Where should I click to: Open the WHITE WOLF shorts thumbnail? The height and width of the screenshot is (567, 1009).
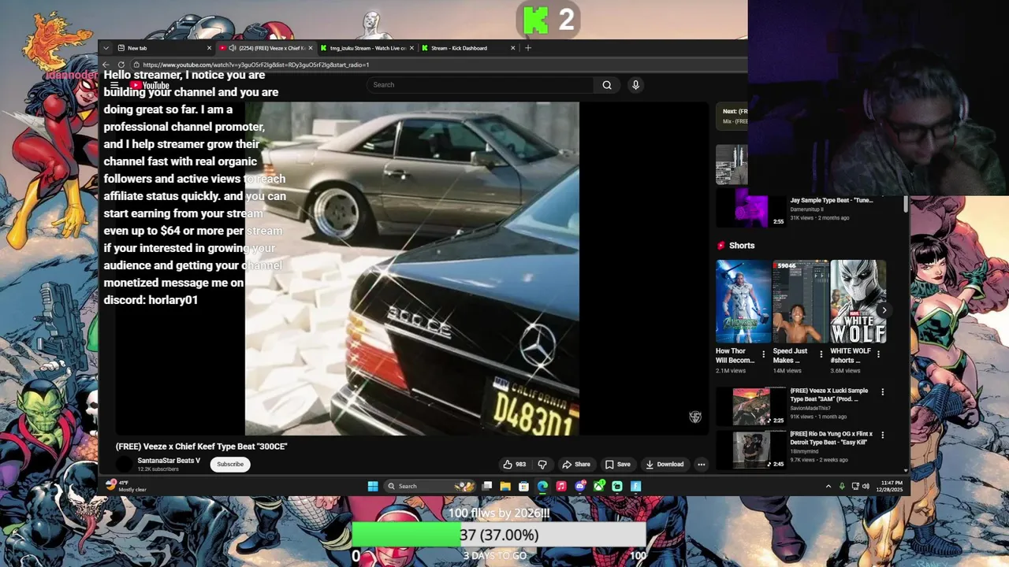point(858,302)
